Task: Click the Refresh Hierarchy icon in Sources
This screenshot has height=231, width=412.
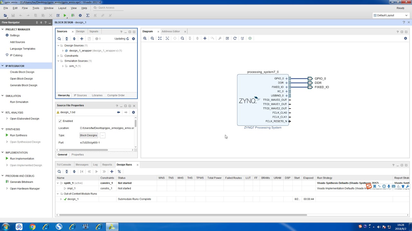Action: click(127, 38)
